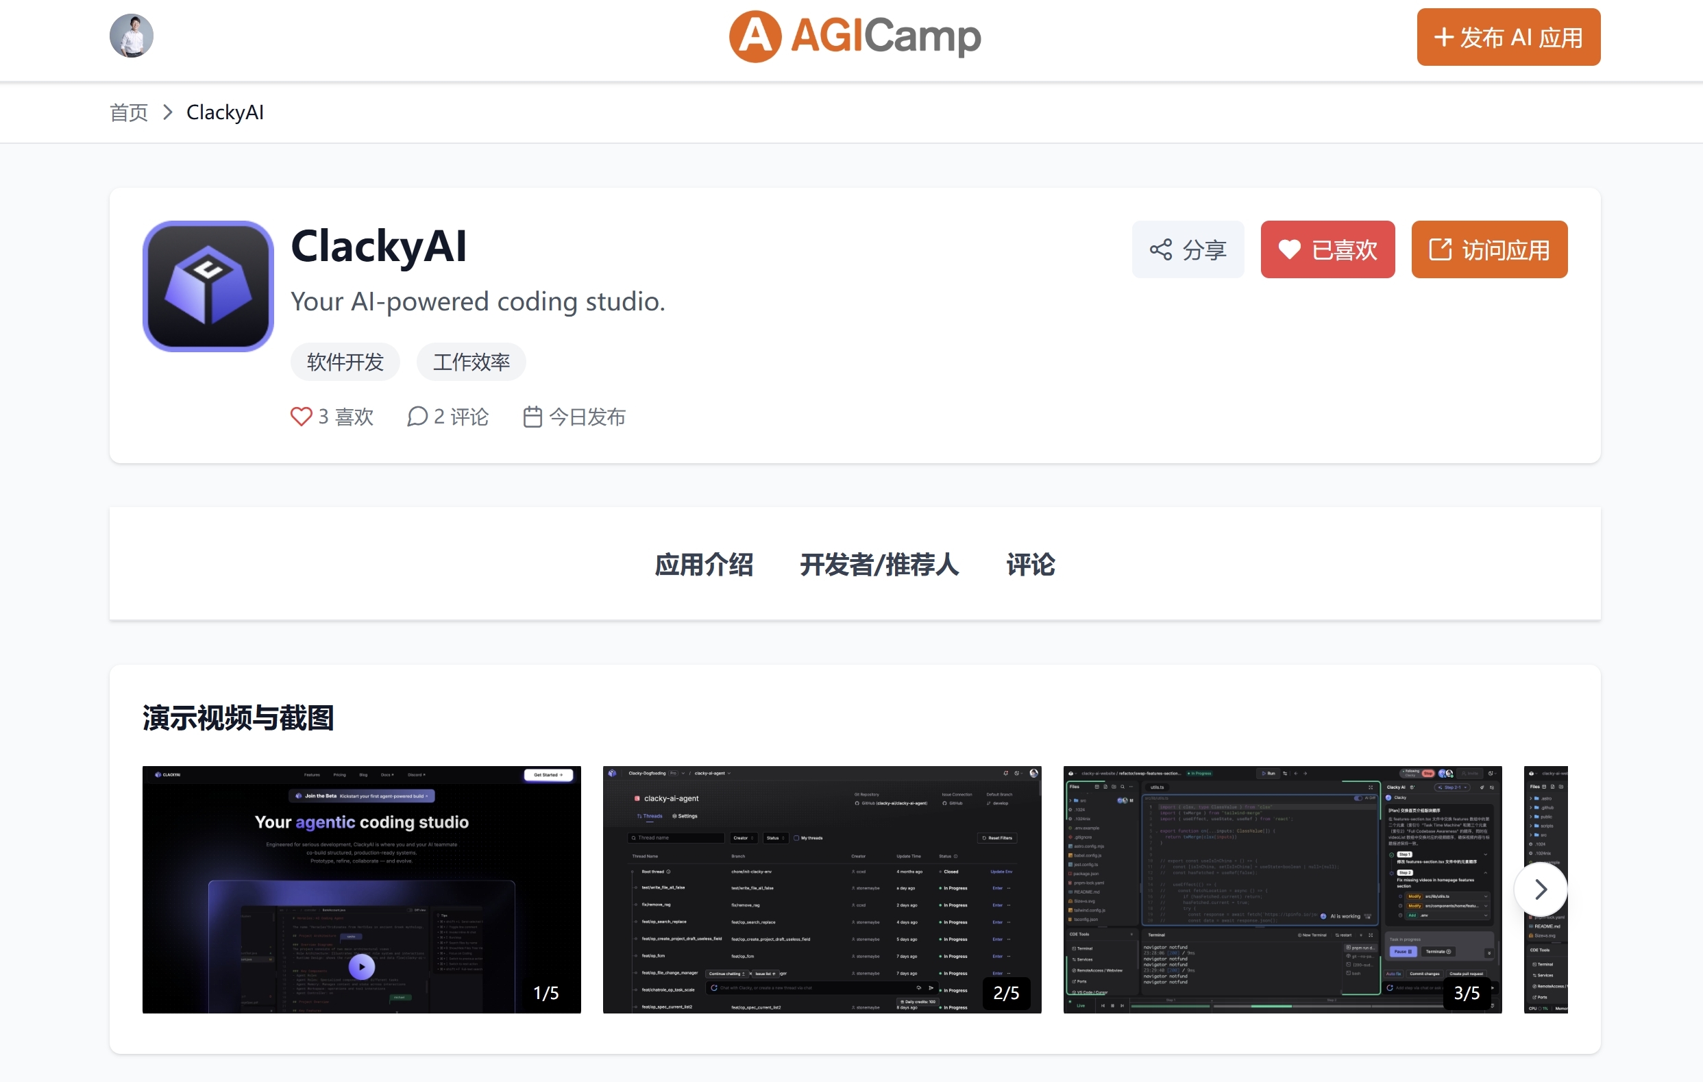This screenshot has width=1703, height=1082.
Task: Open screenshot thumbnail 3/5
Action: (x=1282, y=889)
